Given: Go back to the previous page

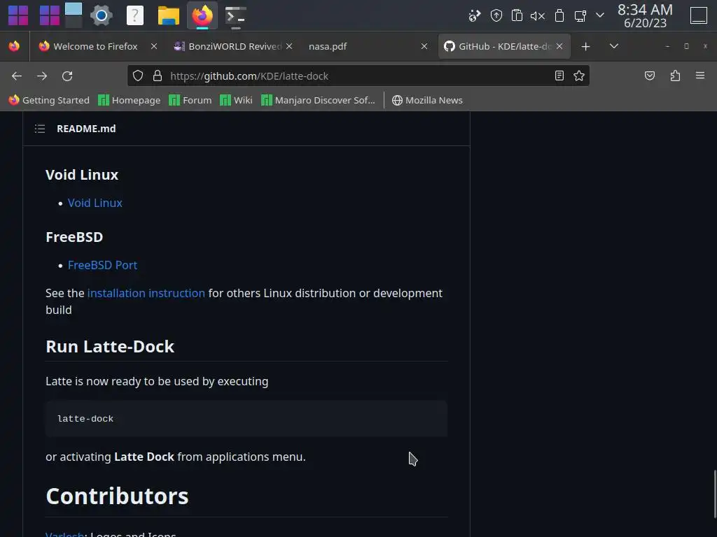Looking at the screenshot, I should (x=17, y=76).
